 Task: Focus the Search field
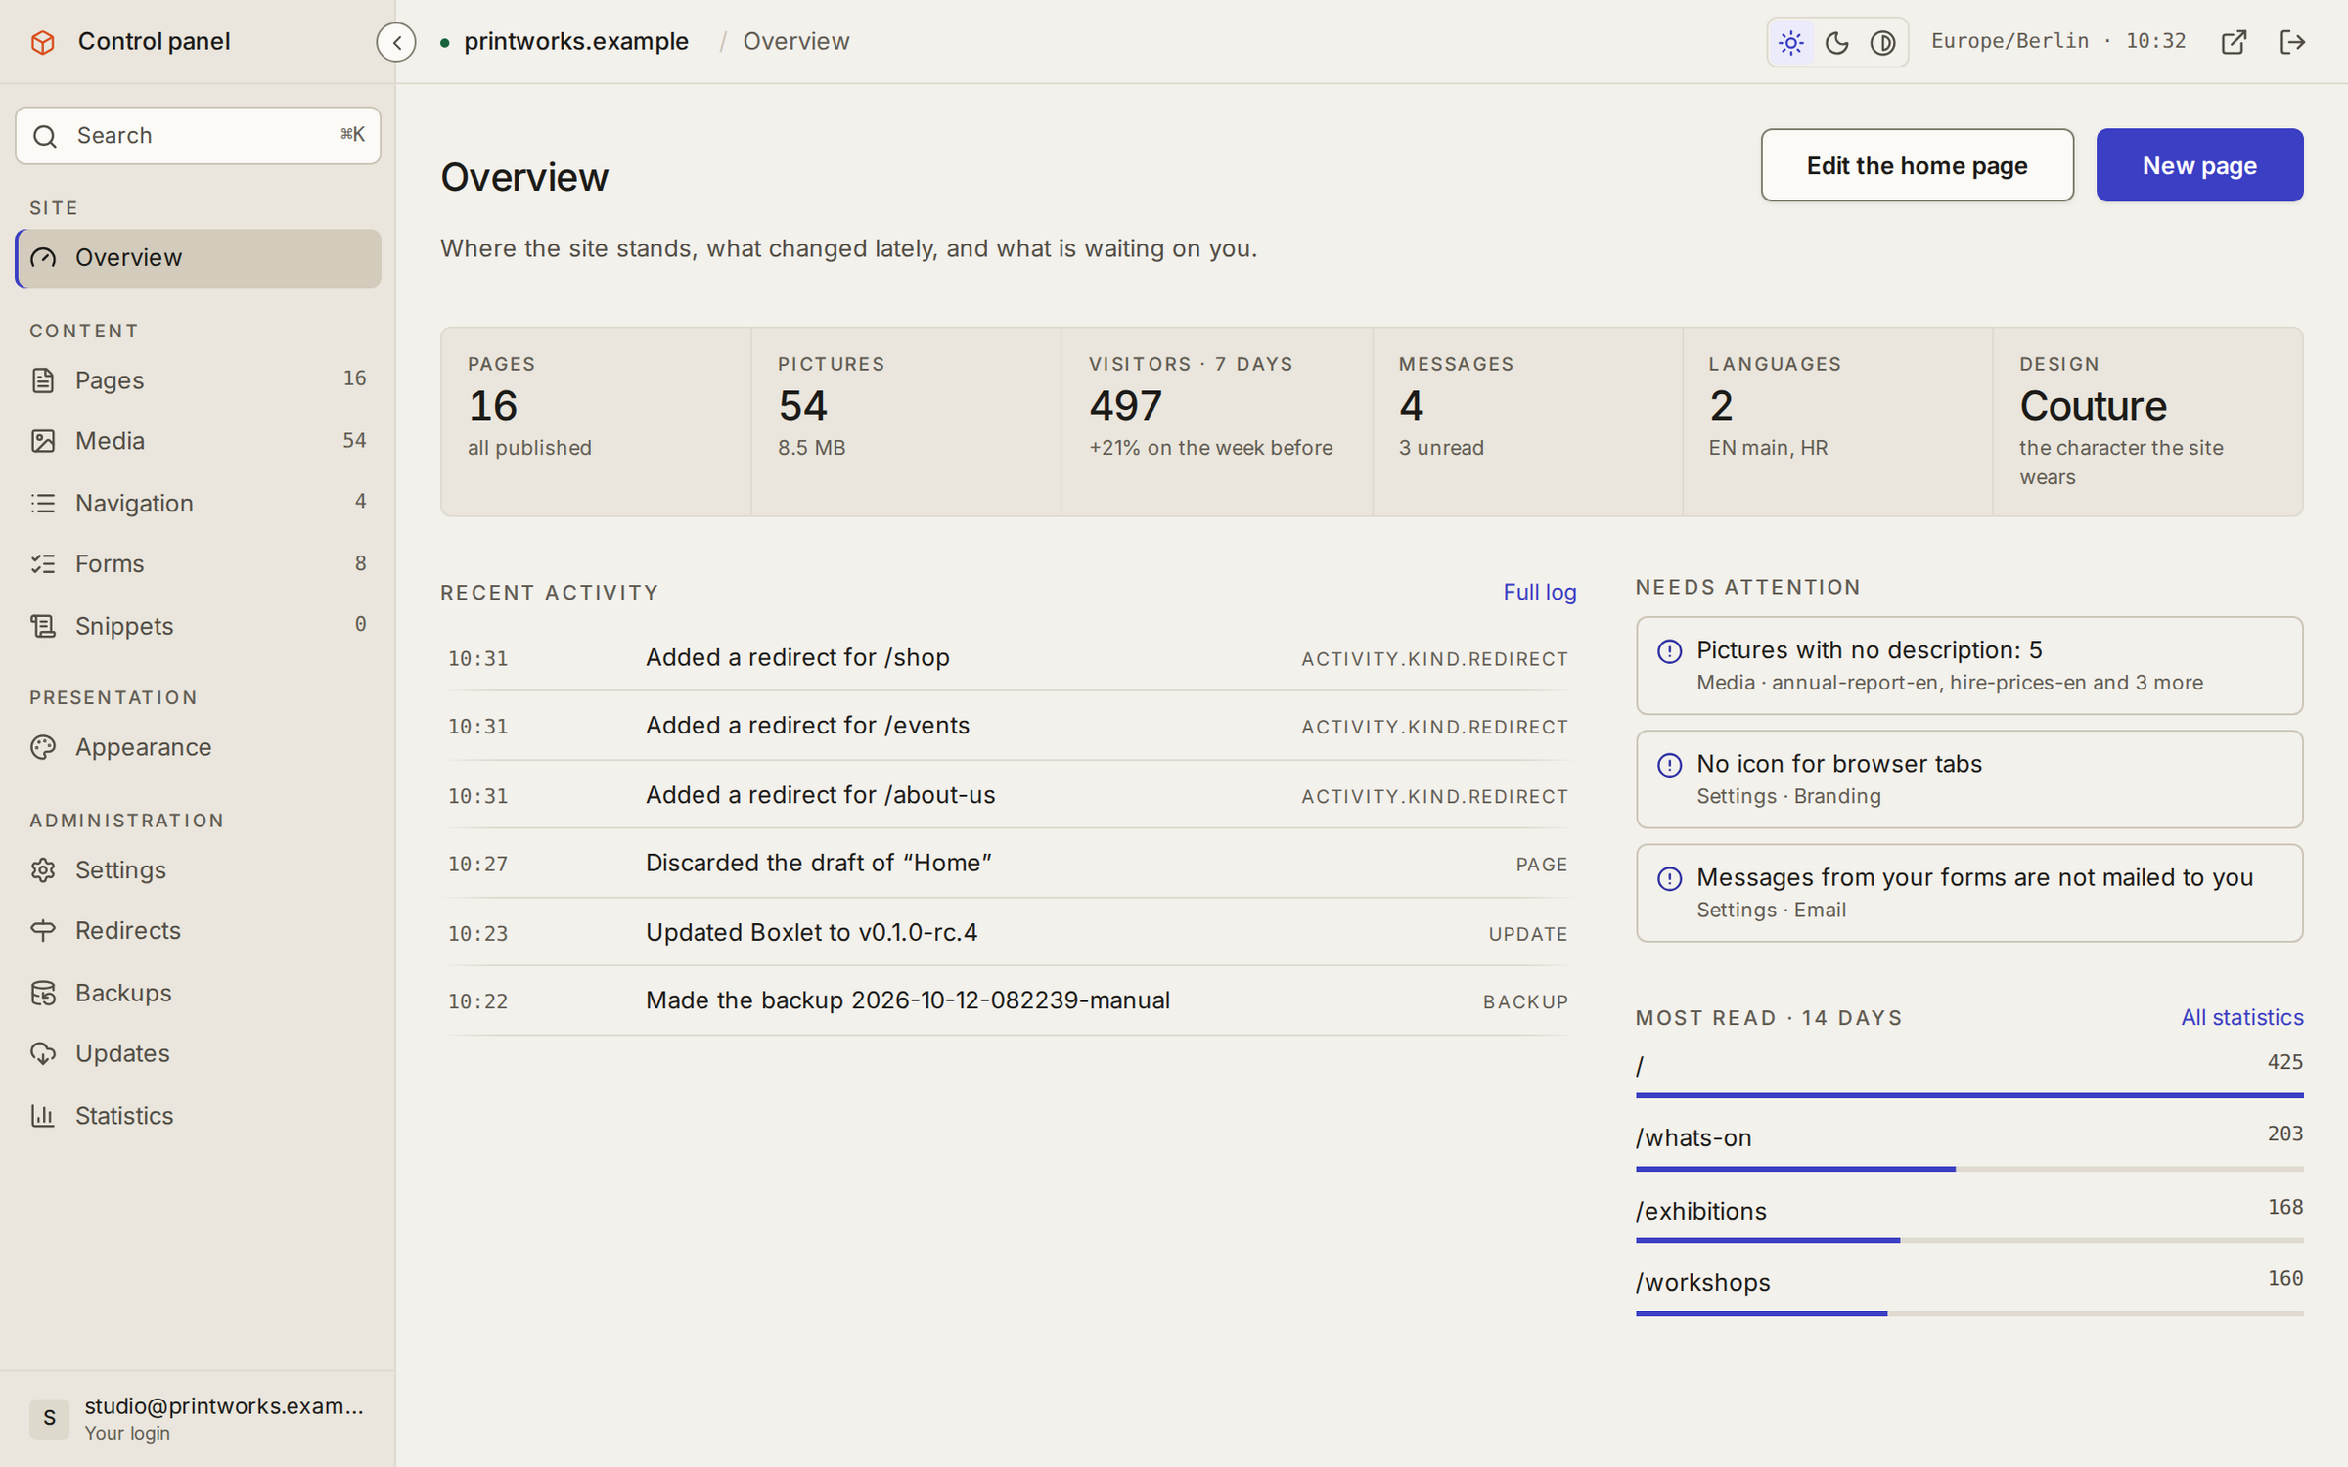click(198, 136)
